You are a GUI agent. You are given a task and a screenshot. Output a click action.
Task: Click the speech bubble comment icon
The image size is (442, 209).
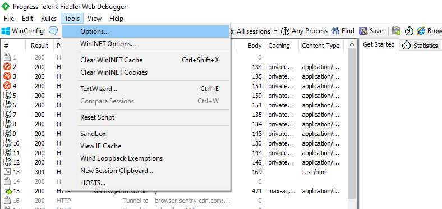pyautogui.click(x=53, y=30)
